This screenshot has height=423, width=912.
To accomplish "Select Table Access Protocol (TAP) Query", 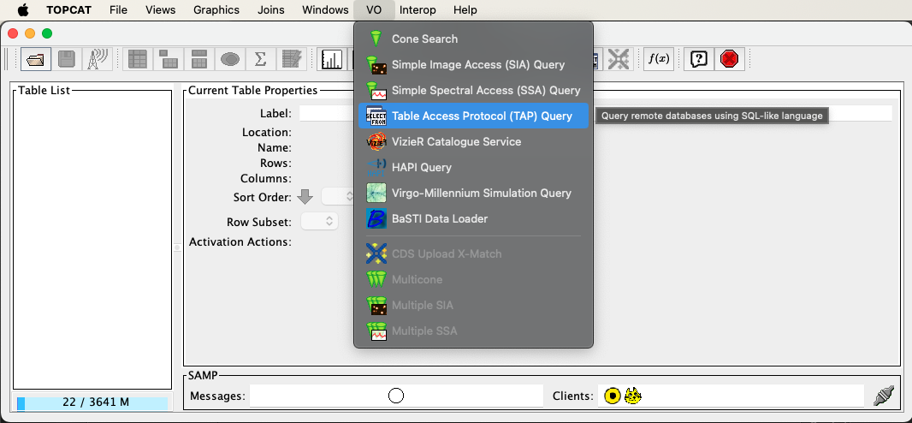I will (473, 116).
